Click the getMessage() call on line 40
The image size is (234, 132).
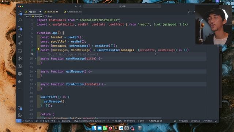pos(55,102)
